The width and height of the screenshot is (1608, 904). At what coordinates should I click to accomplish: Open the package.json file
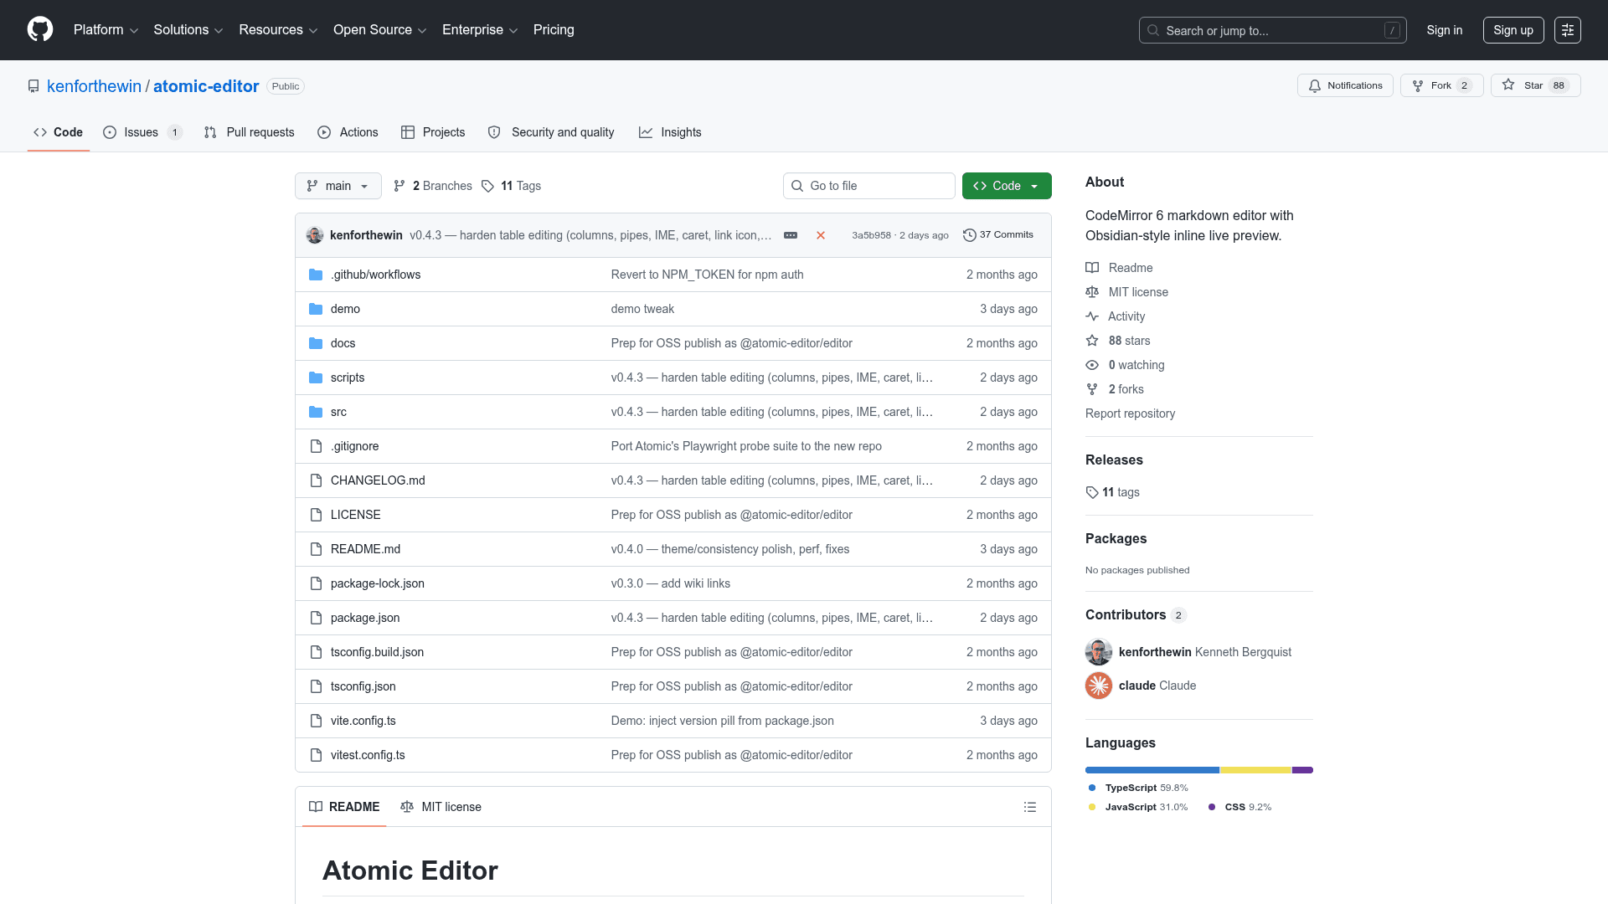pos(365,618)
